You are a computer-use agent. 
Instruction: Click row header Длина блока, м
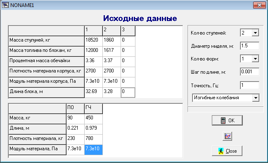coord(46,93)
